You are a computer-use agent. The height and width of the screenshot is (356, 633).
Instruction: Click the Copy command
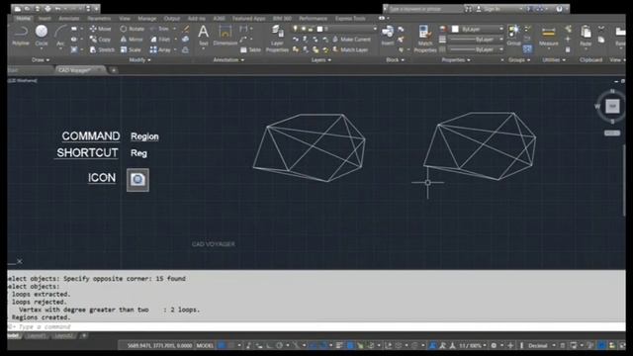100,40
